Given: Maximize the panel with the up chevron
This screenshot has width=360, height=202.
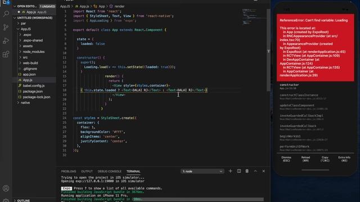Looking at the screenshot, I should (x=255, y=171).
